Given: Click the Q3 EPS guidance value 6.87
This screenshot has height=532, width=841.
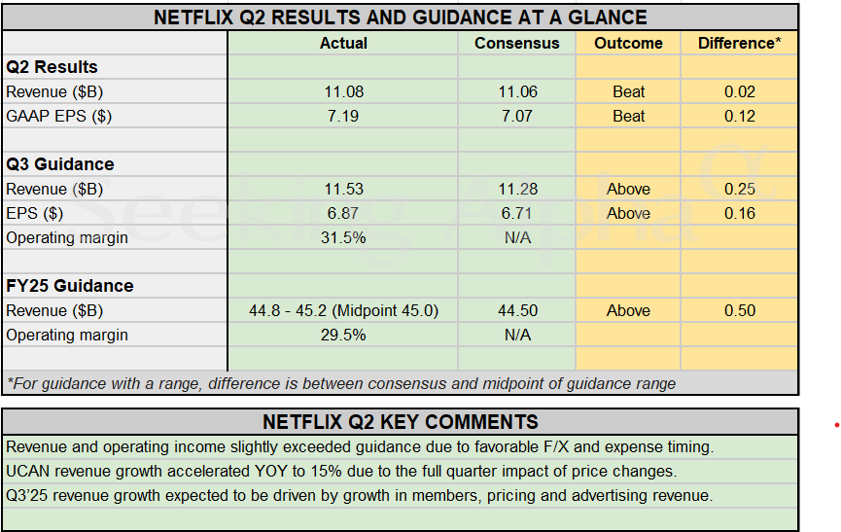Looking at the screenshot, I should [x=343, y=213].
